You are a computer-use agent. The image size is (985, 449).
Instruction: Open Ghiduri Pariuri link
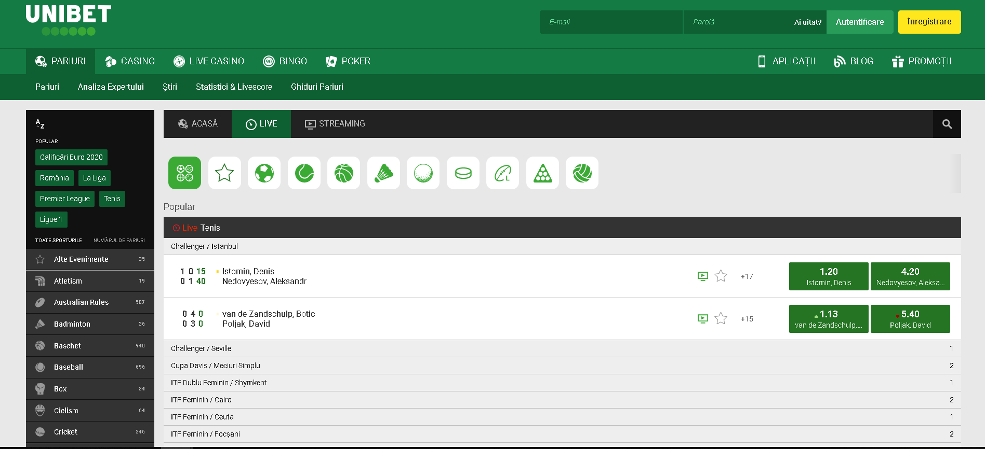tap(317, 87)
